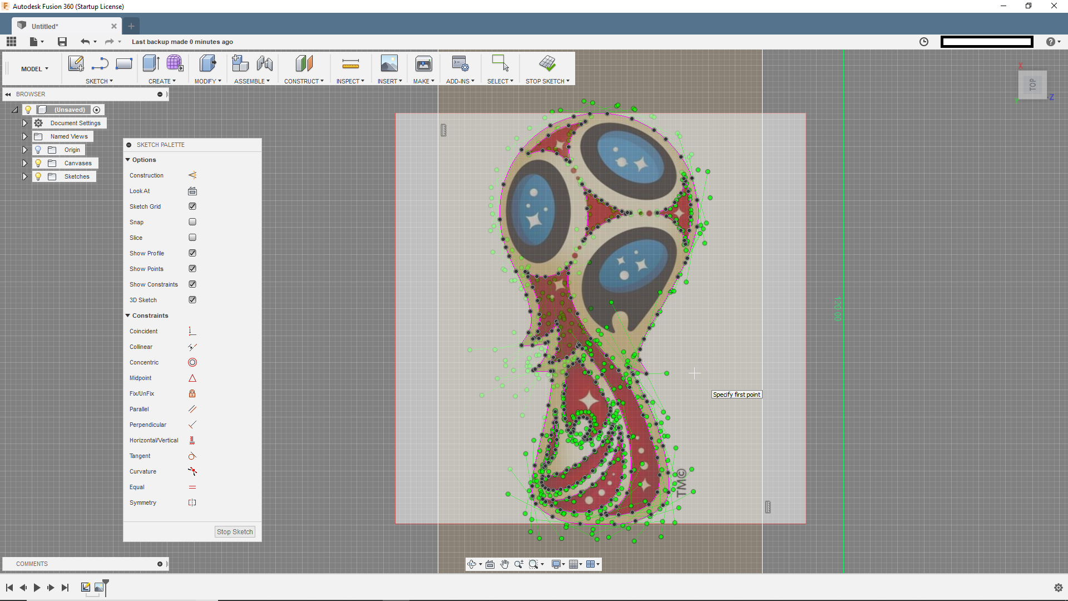The image size is (1068, 601).
Task: Choose the Extrude tool icon
Action: tap(151, 63)
